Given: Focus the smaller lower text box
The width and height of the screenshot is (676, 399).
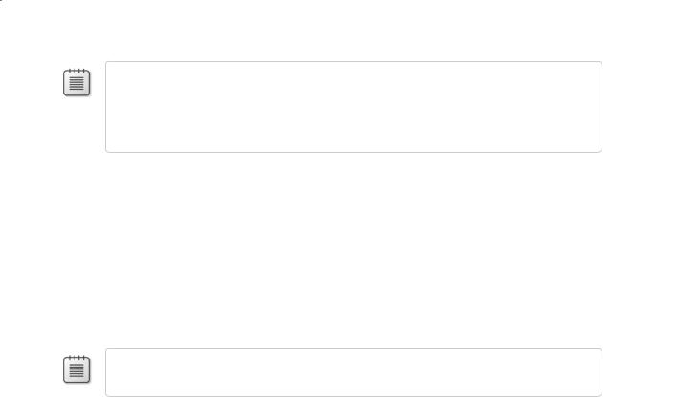Looking at the screenshot, I should tap(353, 372).
